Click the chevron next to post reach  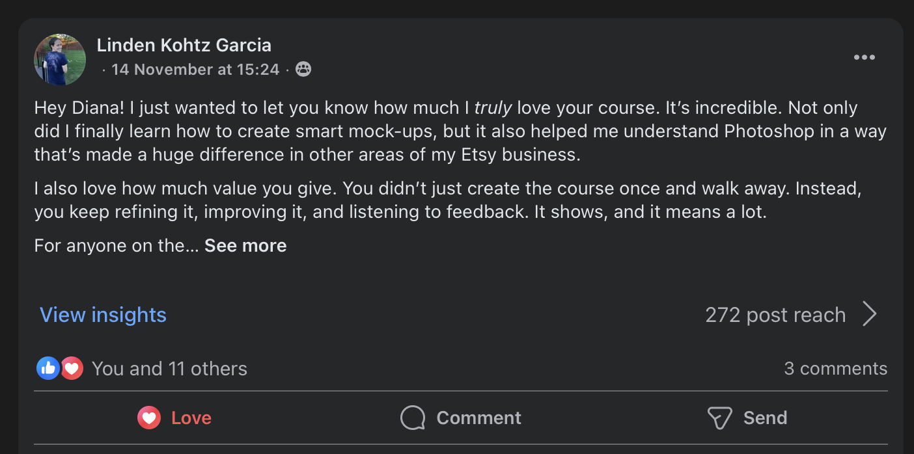point(870,314)
